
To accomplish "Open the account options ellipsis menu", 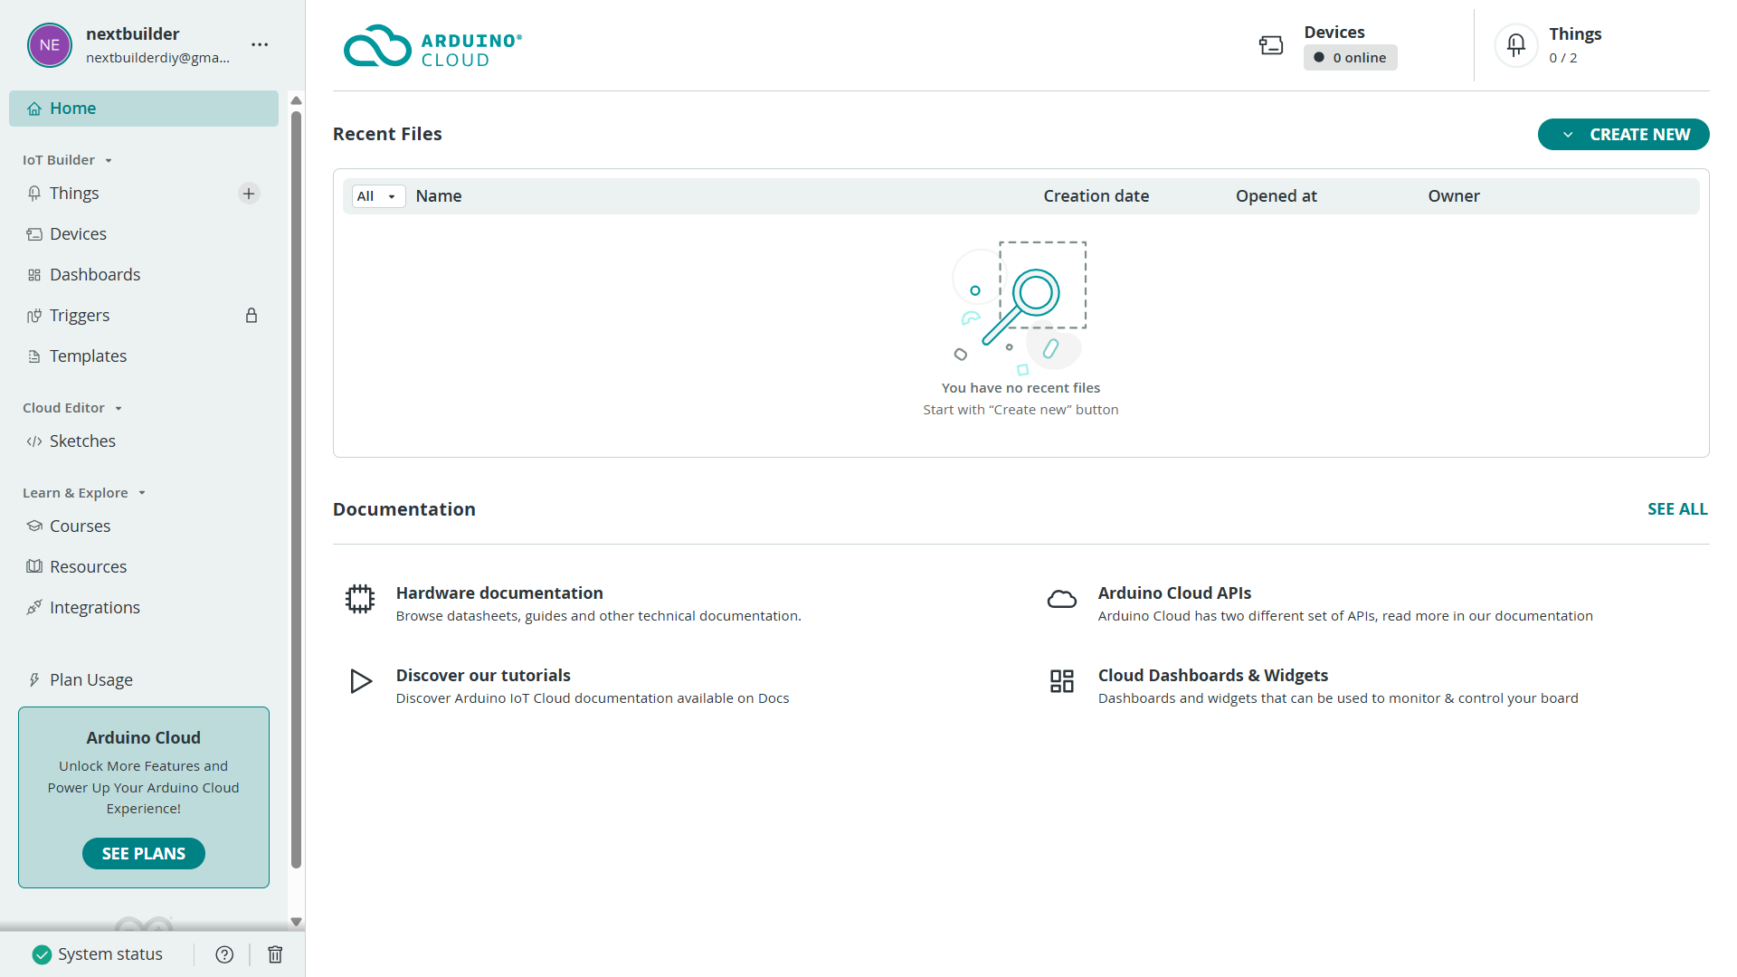I will pyautogui.click(x=260, y=44).
